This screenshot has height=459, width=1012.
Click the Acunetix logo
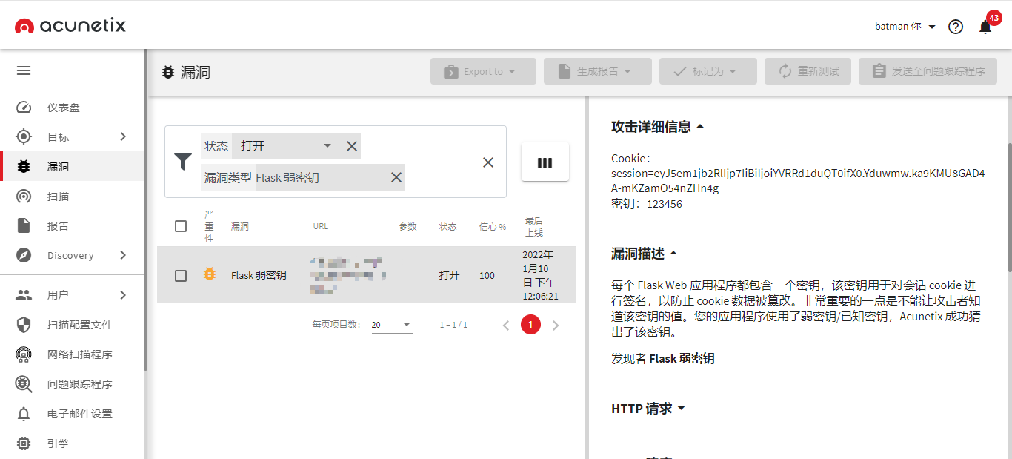click(70, 26)
